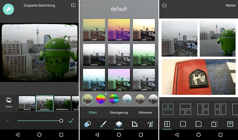Open the layers effects tool

click(x=119, y=124)
